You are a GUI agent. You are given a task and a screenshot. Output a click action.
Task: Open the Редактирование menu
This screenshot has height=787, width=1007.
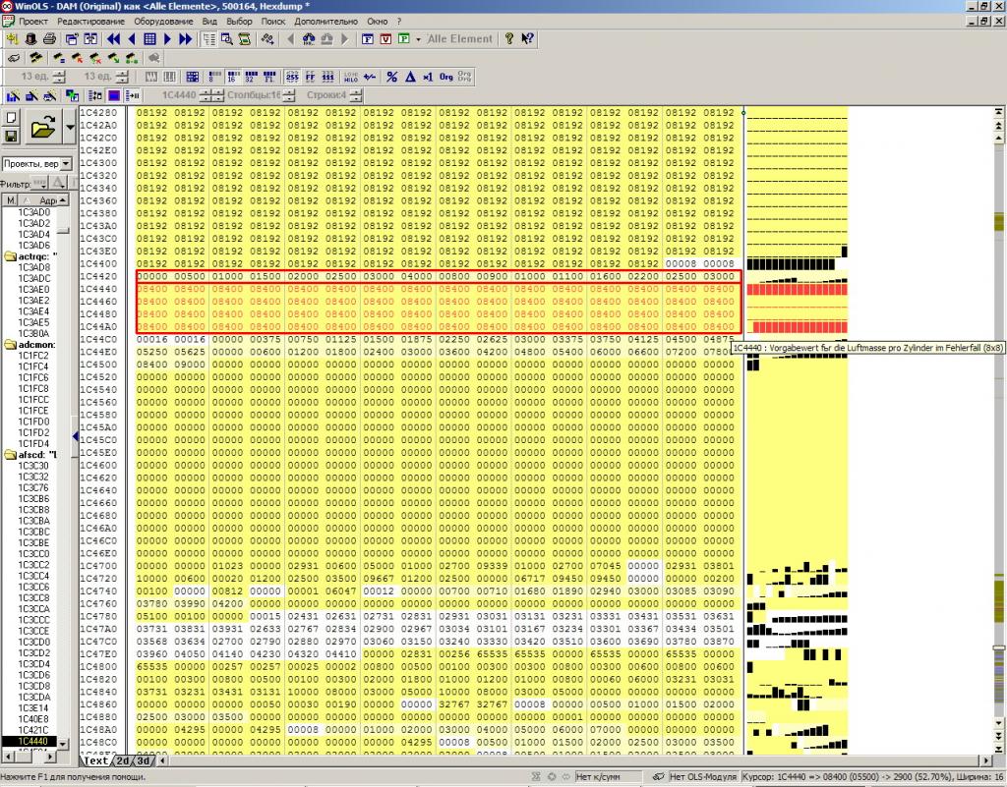point(90,22)
